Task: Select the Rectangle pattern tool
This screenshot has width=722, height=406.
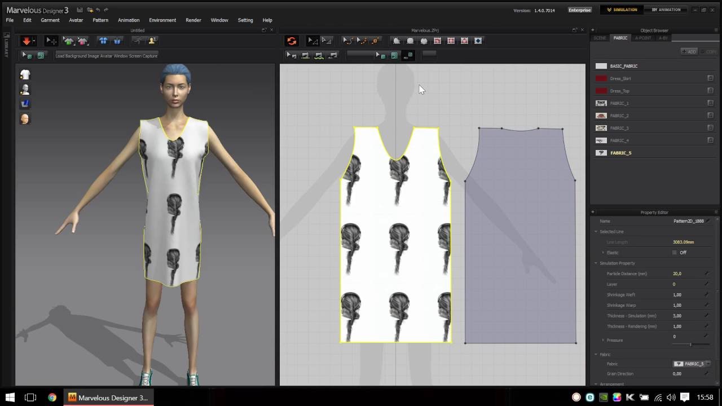Action: point(410,41)
